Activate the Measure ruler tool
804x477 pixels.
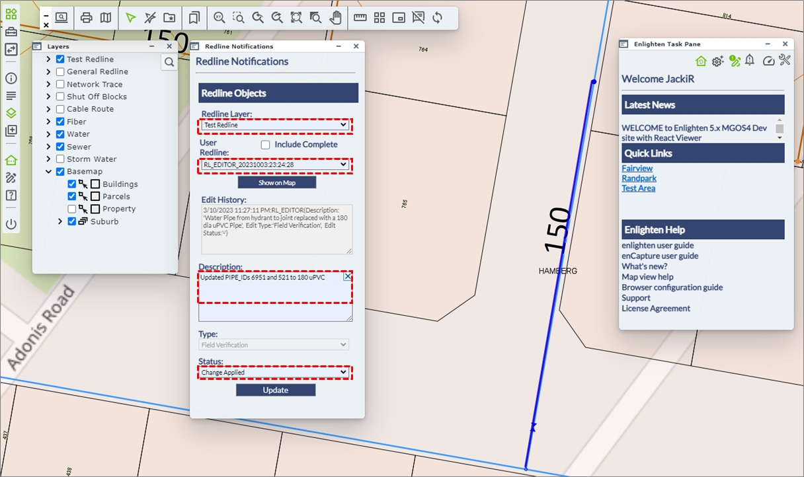(x=360, y=18)
